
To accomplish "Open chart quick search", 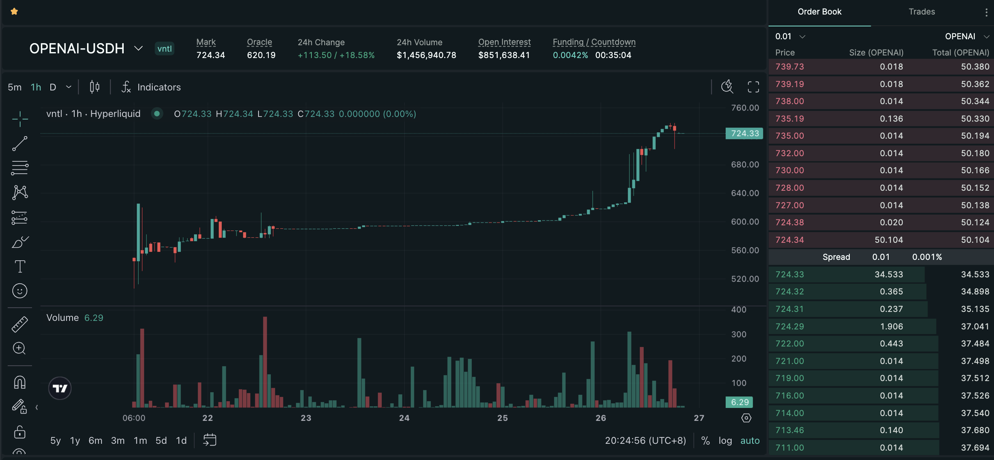I will pos(727,87).
